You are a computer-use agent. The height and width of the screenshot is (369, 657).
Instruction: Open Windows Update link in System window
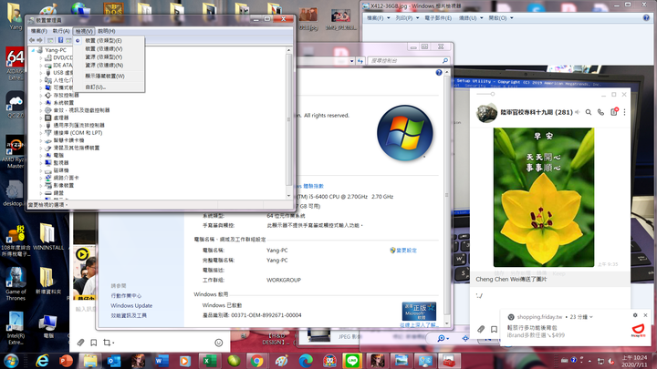(131, 306)
